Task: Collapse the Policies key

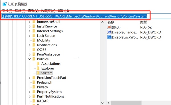Action: click(30, 59)
